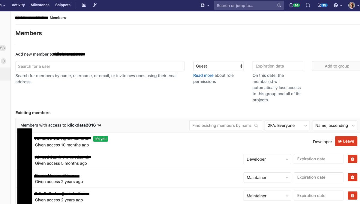Image resolution: width=360 pixels, height=204 pixels.
Task: Click the Search for a user field
Action: (x=100, y=66)
